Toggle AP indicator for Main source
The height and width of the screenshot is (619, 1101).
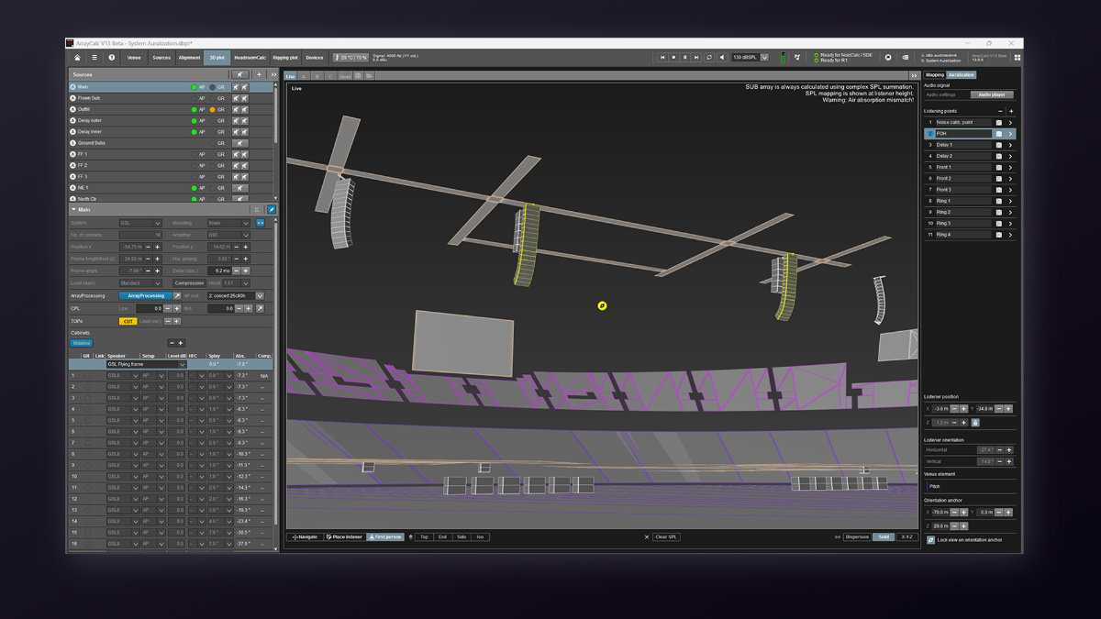click(x=194, y=87)
